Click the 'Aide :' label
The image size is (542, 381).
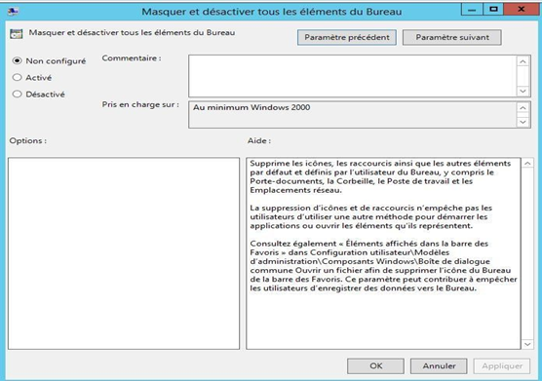coord(259,140)
